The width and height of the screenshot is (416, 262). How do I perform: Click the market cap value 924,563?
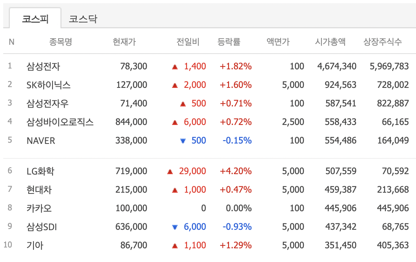click(x=340, y=85)
